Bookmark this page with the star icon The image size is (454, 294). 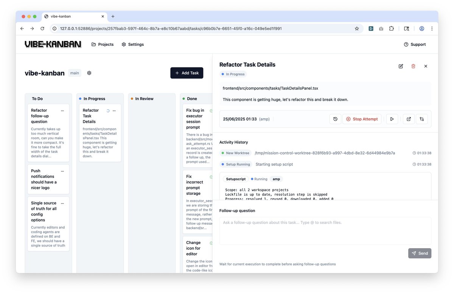click(356, 28)
